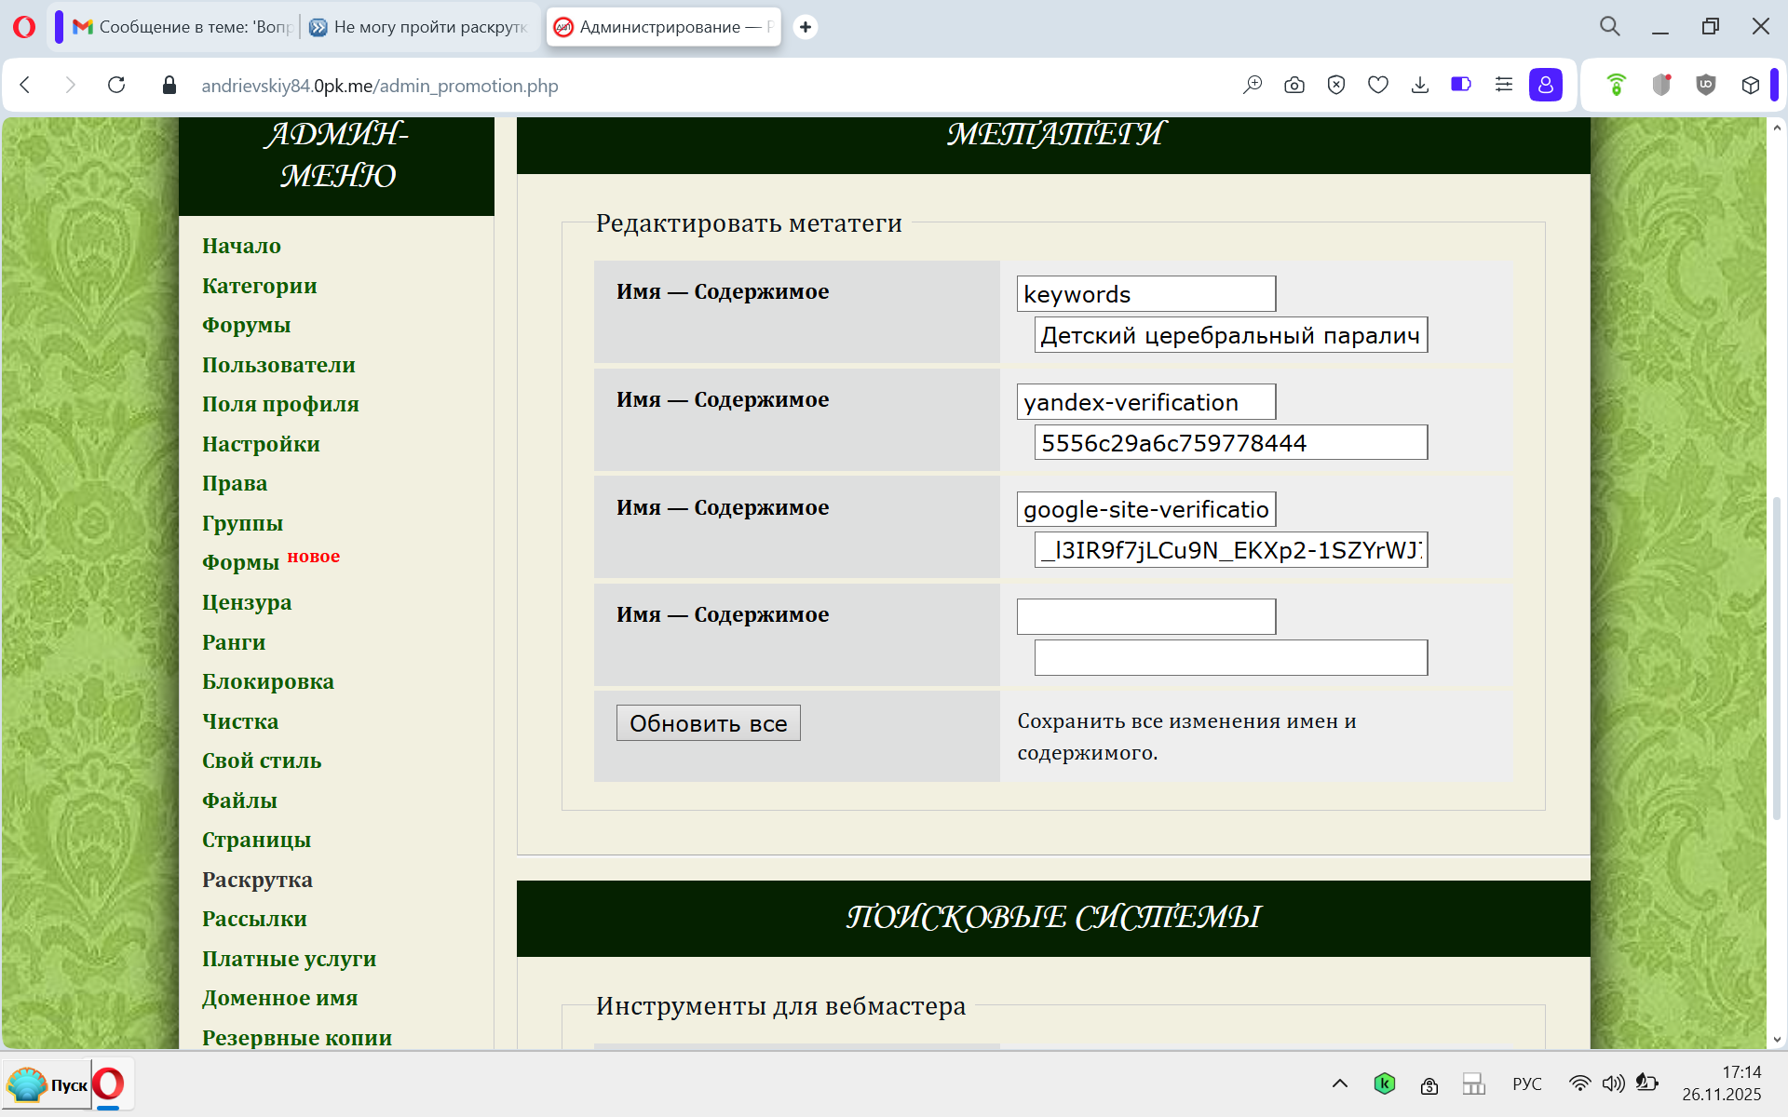Open the snapshot camera icon in address bar

[x=1294, y=85]
